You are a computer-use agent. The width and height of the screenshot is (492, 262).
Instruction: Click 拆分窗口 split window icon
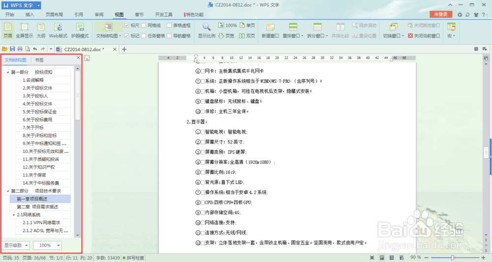[317, 27]
